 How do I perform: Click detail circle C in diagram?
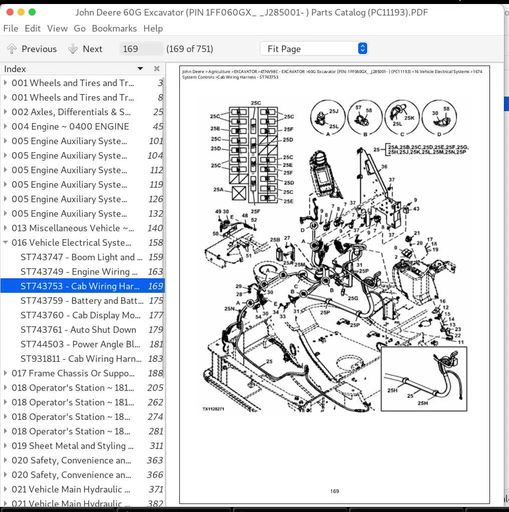(x=402, y=118)
